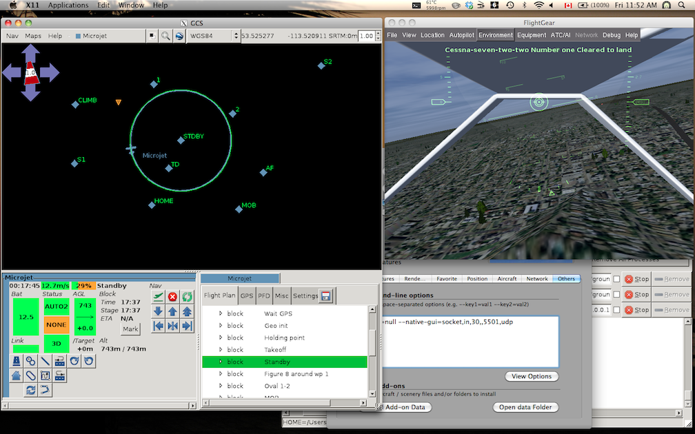Expand the Figure 8 around wp 1 block
Image resolution: width=695 pixels, height=434 pixels.
pyautogui.click(x=221, y=374)
